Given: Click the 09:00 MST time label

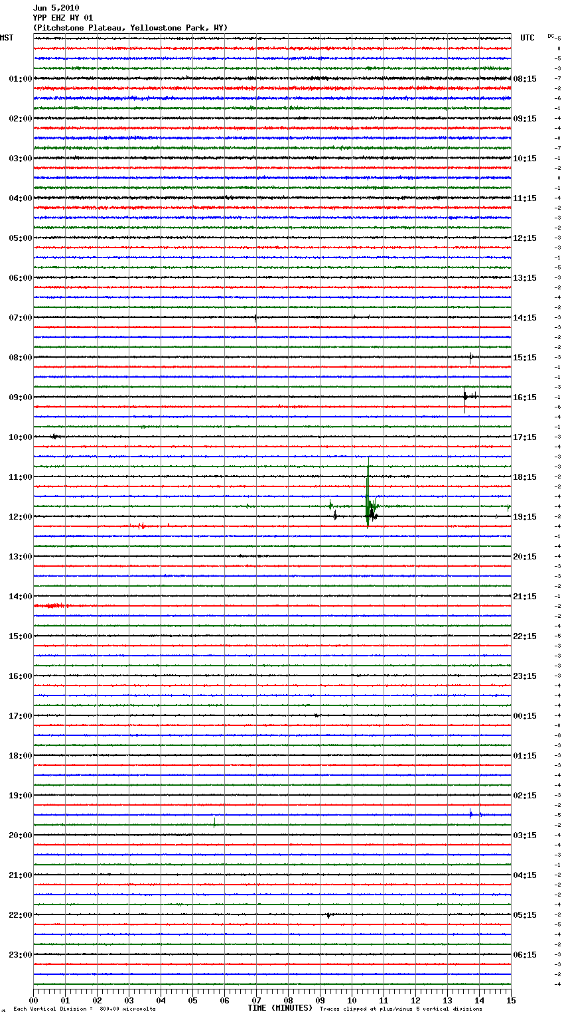Looking at the screenshot, I should click(20, 398).
